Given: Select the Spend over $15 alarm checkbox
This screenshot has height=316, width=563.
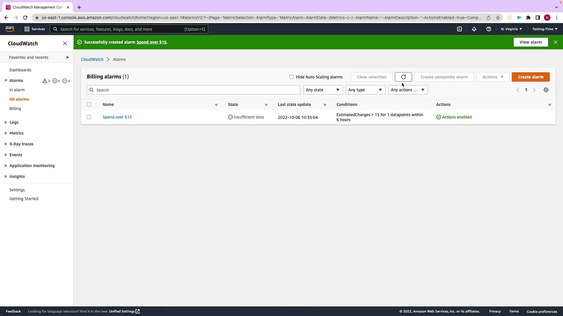Looking at the screenshot, I should [89, 117].
